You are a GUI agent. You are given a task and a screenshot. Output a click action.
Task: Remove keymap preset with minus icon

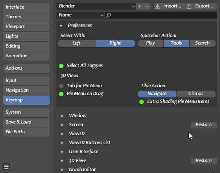(147, 6)
